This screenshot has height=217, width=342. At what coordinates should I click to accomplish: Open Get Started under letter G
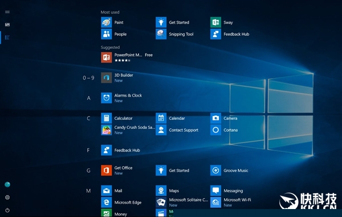tap(161, 170)
